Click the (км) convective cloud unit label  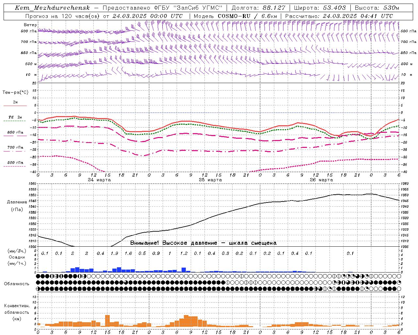pos(17,319)
